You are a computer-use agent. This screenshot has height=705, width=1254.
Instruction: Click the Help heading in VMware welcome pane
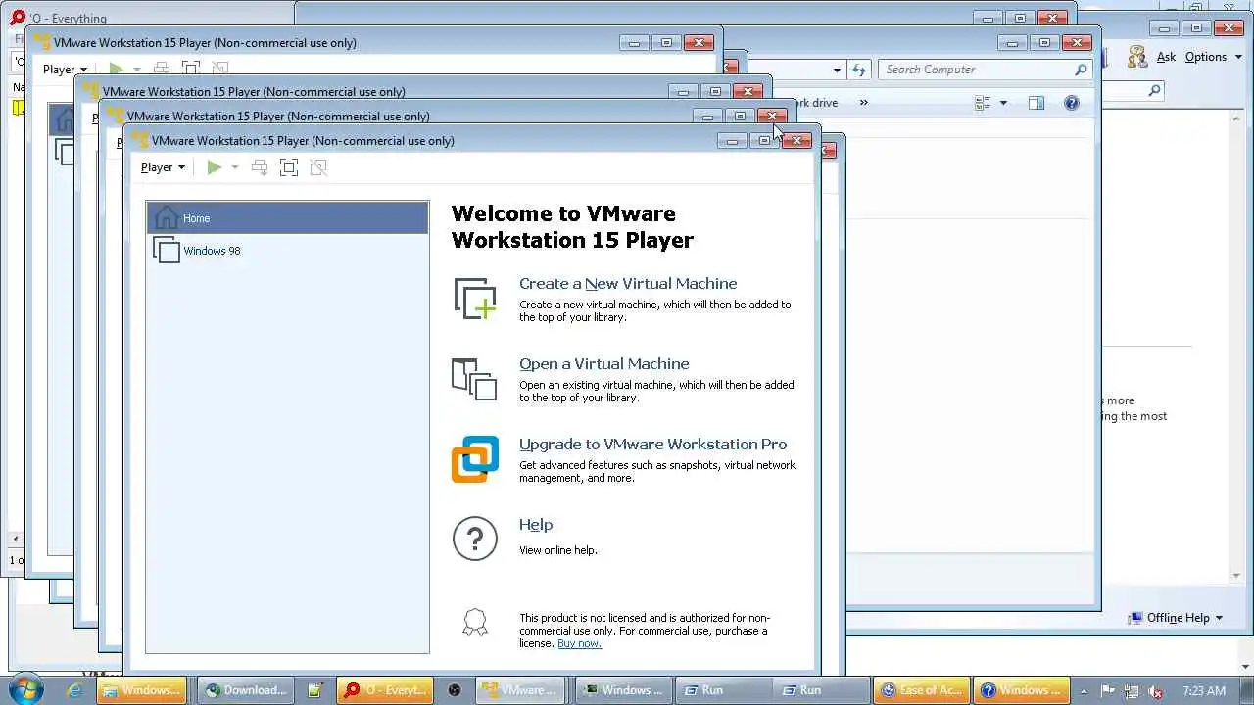(536, 525)
